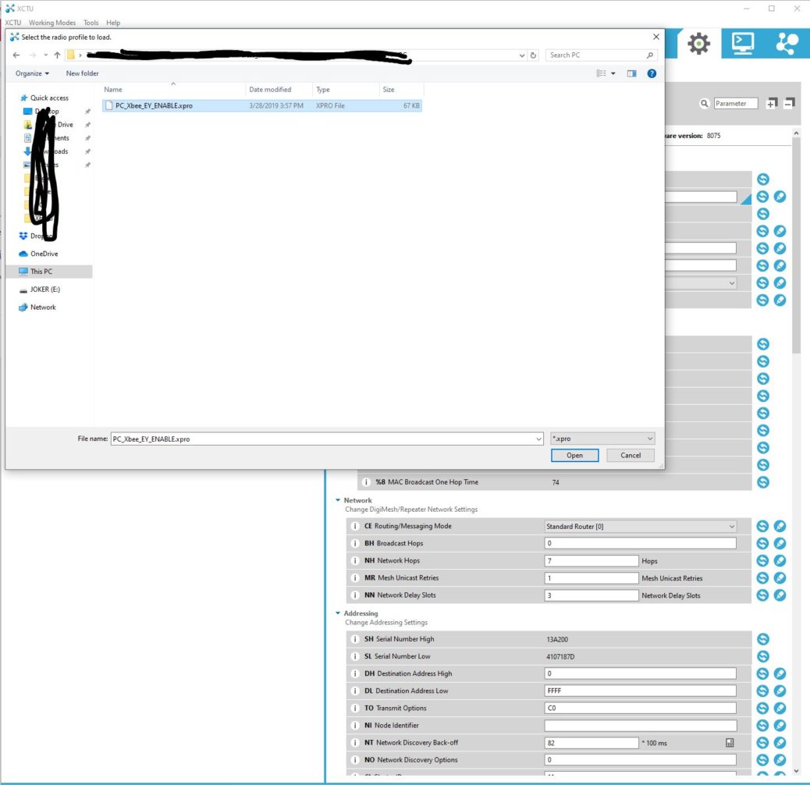
Task: Refresh the SH Serial Number High parameter
Action: pyautogui.click(x=762, y=638)
